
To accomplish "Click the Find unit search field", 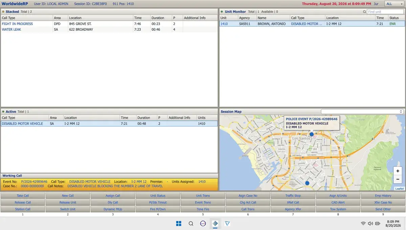I will (x=386, y=12).
